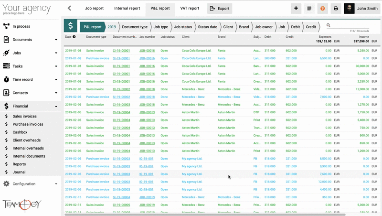Open Reports in sidebar
The image size is (382, 216).
(19, 164)
